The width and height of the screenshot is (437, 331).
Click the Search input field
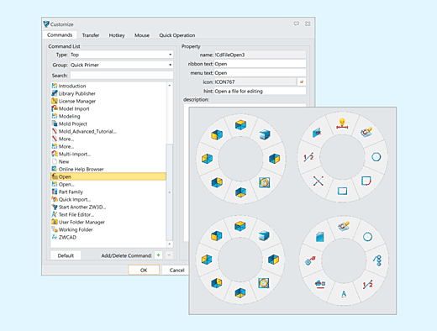click(122, 76)
